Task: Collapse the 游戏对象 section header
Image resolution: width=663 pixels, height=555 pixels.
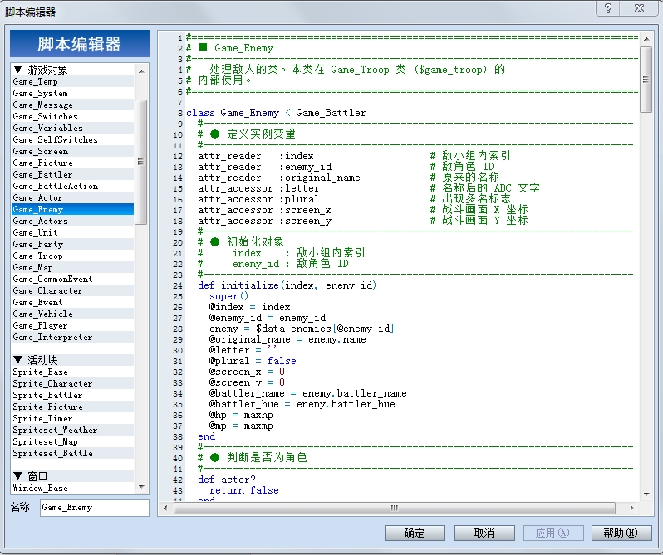Action: (17, 69)
